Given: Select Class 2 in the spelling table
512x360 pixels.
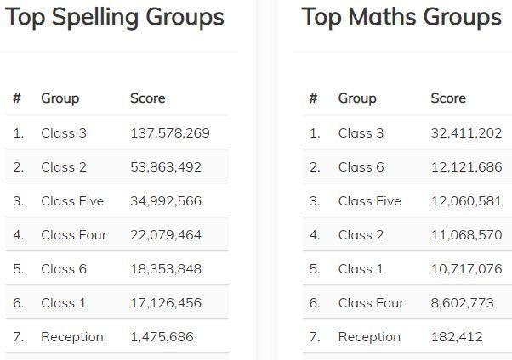Looking at the screenshot, I should (x=64, y=167).
